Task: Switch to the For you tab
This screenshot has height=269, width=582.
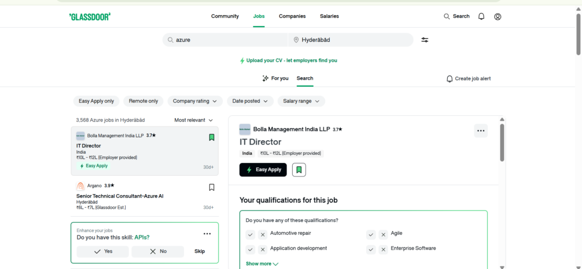Action: (275, 78)
